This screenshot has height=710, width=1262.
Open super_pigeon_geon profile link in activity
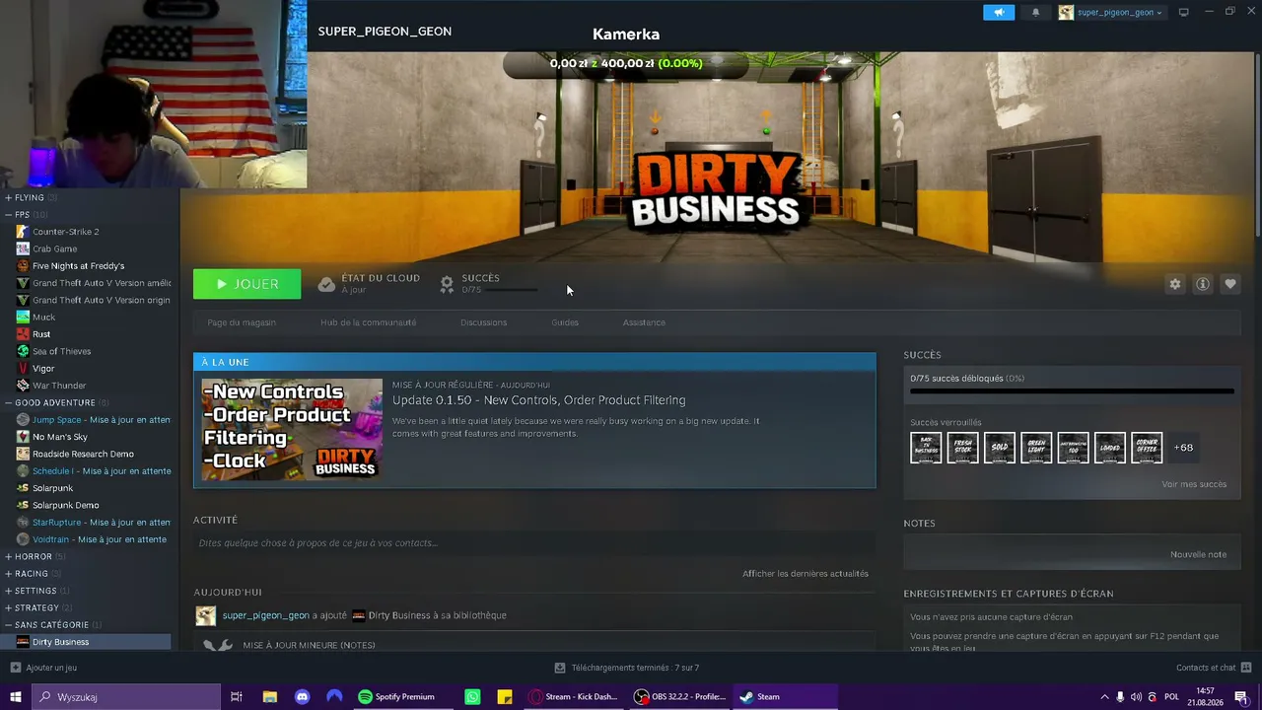[265, 615]
